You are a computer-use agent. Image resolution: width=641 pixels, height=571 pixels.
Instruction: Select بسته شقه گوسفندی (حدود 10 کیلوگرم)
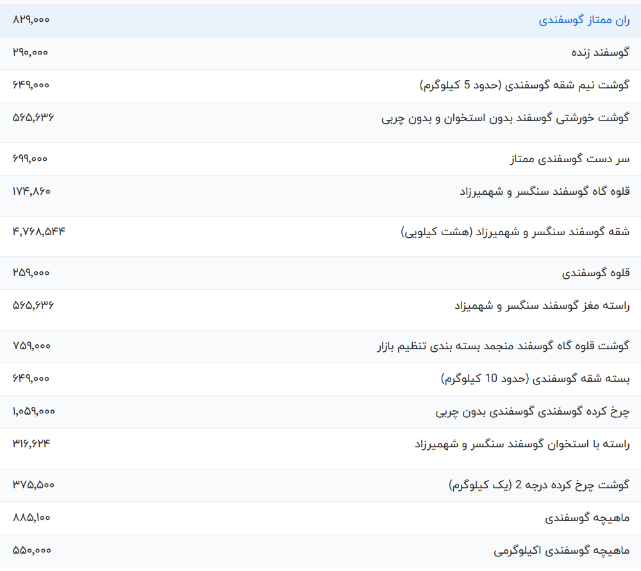pos(535,379)
